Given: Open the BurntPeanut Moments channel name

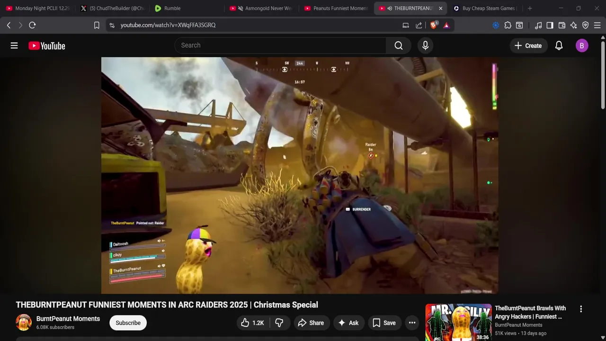Looking at the screenshot, I should (68, 319).
